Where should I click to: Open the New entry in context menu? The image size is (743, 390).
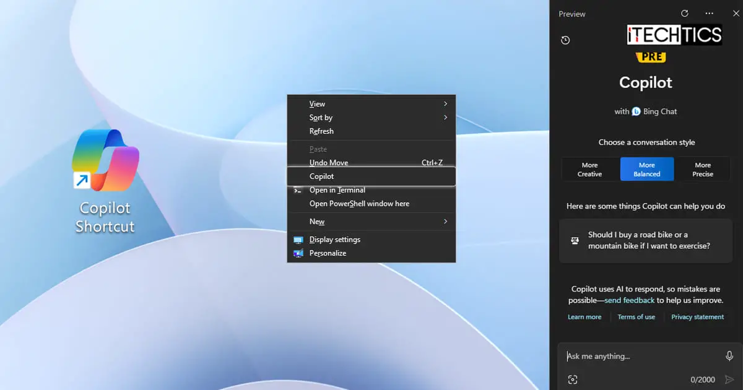tap(371, 222)
